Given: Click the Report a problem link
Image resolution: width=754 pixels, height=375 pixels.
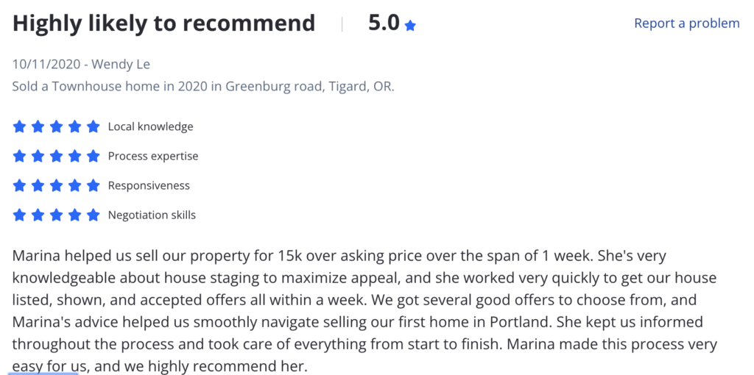Looking at the screenshot, I should (687, 23).
